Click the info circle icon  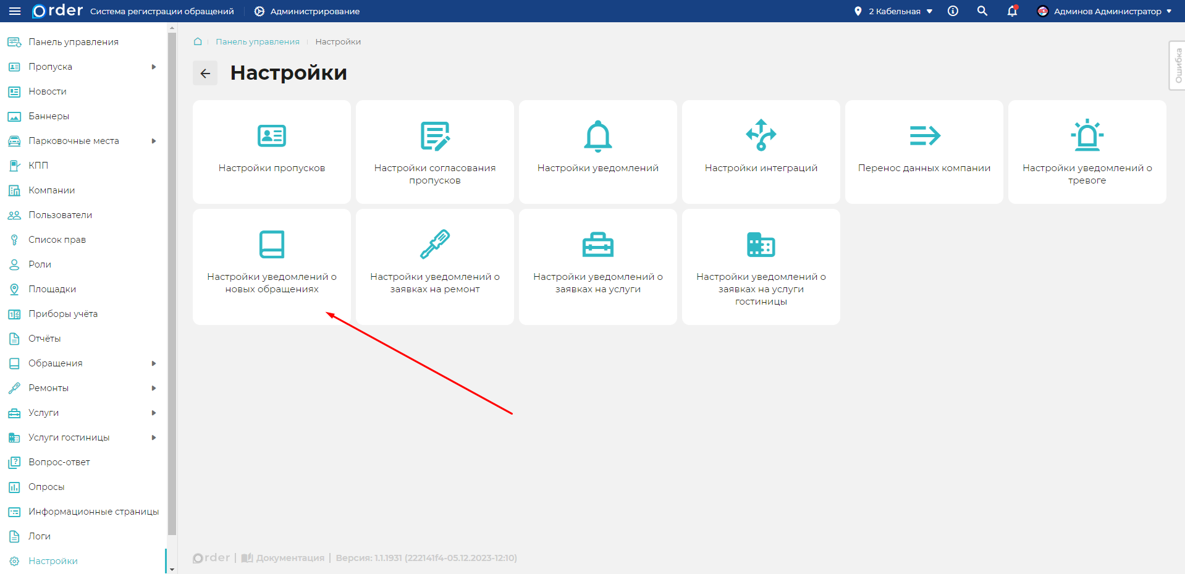point(953,11)
